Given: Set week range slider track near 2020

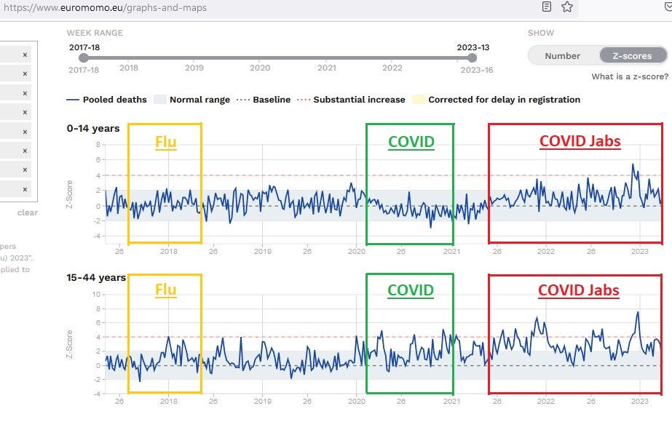Looking at the screenshot, I should coord(260,57).
